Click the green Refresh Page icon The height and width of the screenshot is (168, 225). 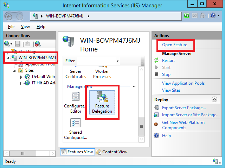(187, 15)
